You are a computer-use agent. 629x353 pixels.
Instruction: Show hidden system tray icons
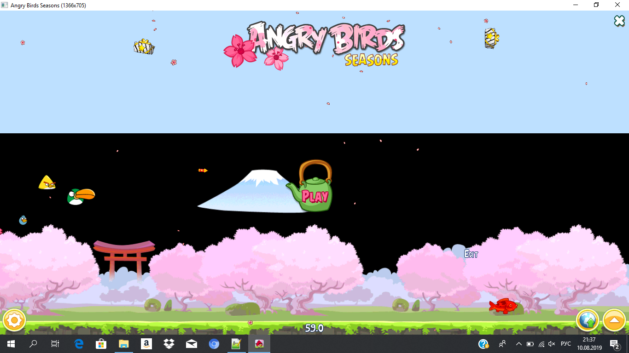tap(519, 344)
